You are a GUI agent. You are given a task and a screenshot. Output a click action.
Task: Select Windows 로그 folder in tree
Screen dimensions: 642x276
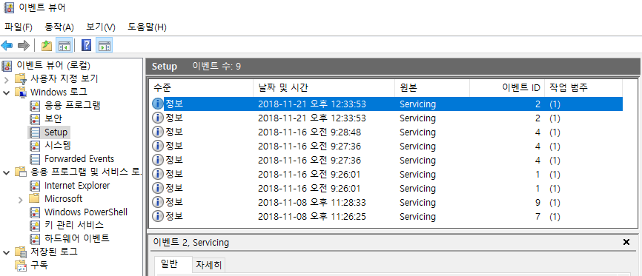coord(59,92)
